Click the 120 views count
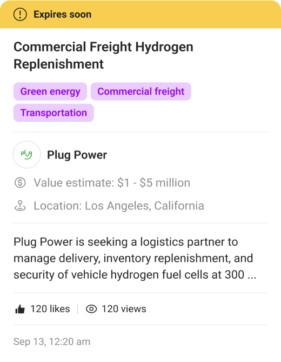Screen dimensions: 281x362 [124, 309]
